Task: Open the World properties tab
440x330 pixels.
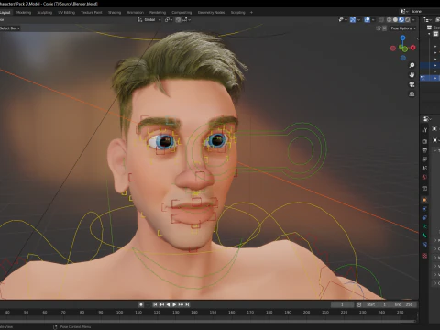Action: [424, 177]
